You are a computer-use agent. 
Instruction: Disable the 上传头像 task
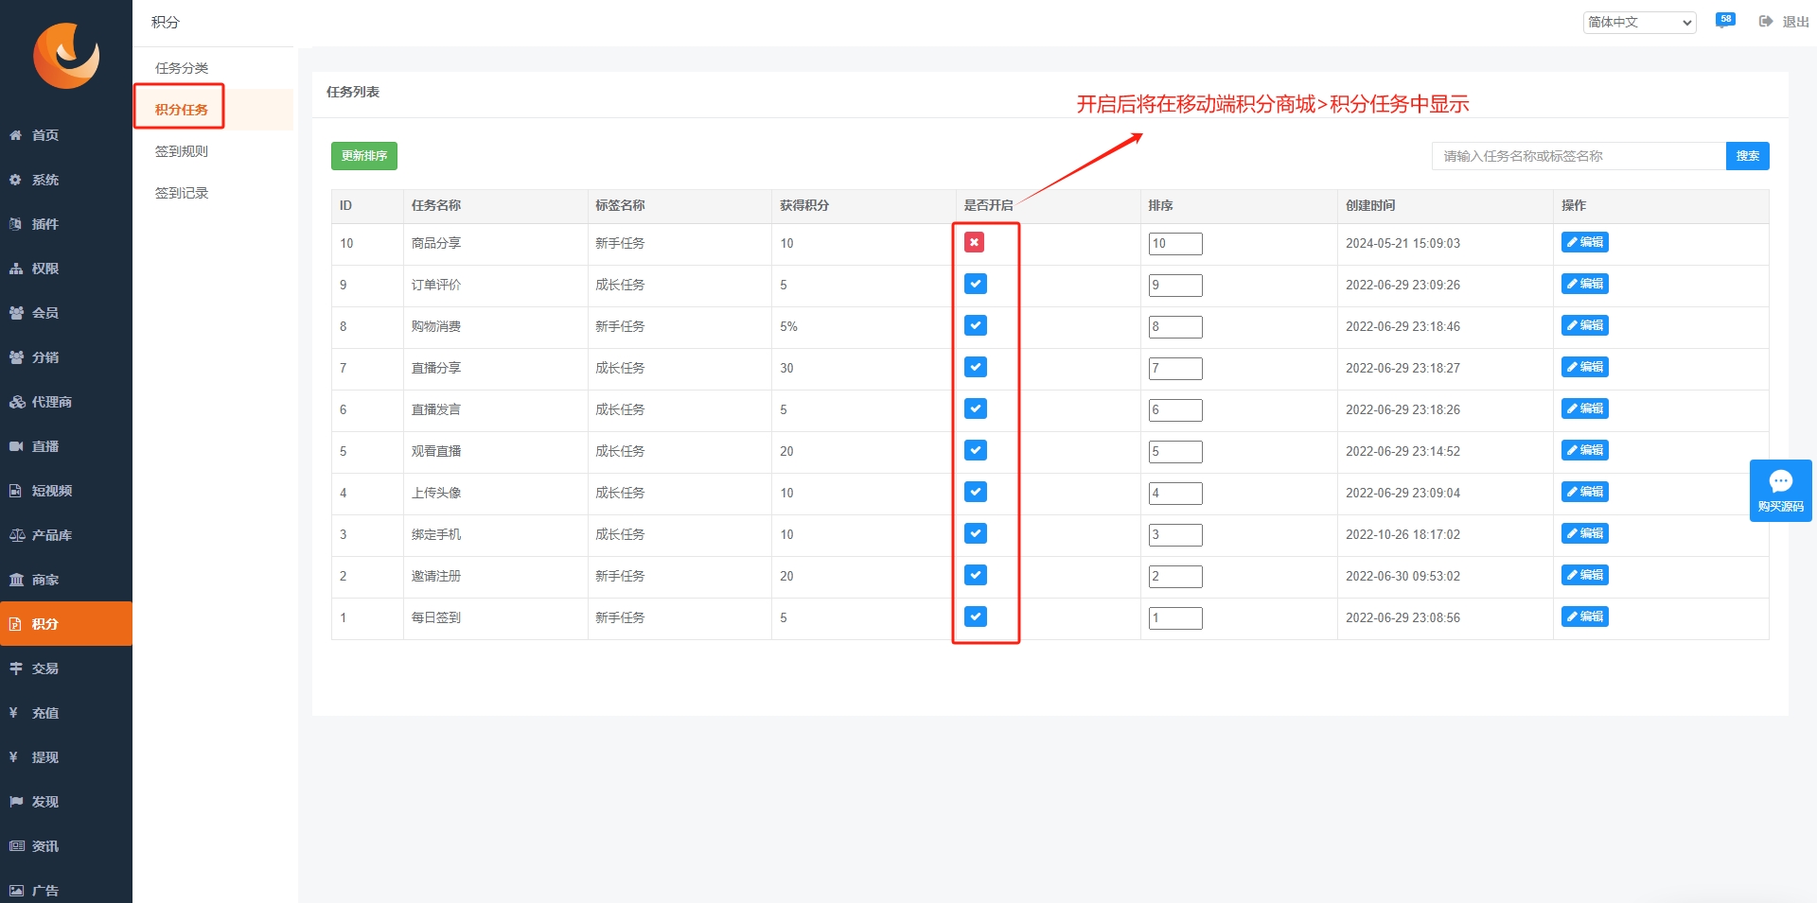(x=976, y=492)
